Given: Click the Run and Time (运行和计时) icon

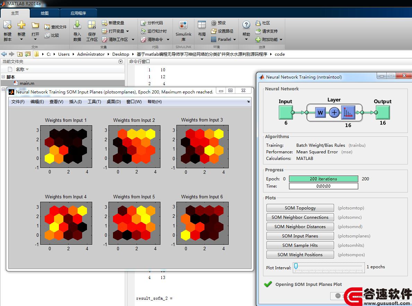Looking at the screenshot, I should click(143, 31).
